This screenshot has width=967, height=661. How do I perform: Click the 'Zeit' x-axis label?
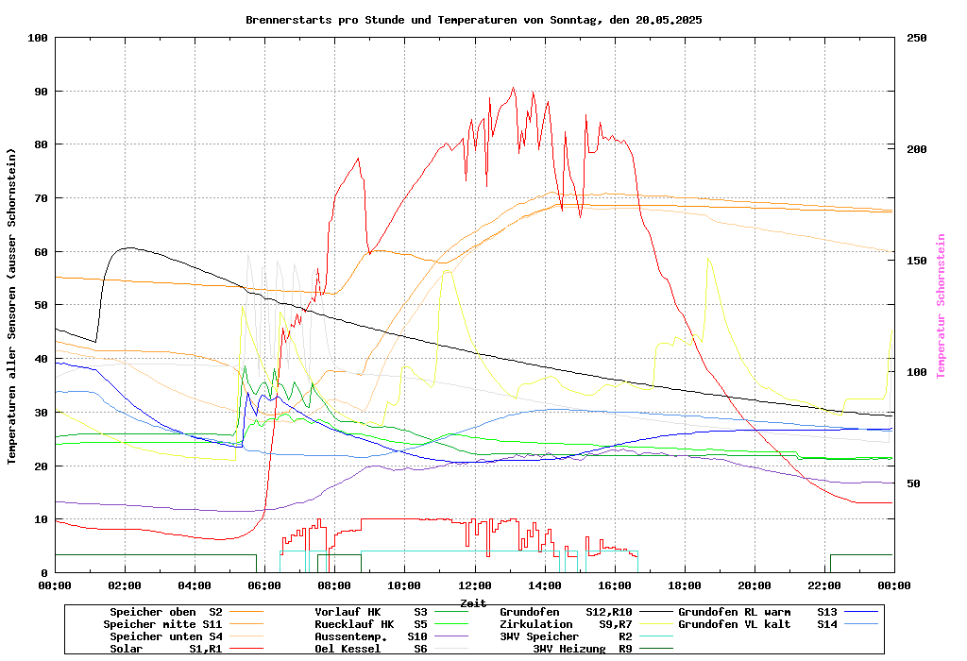[473, 602]
